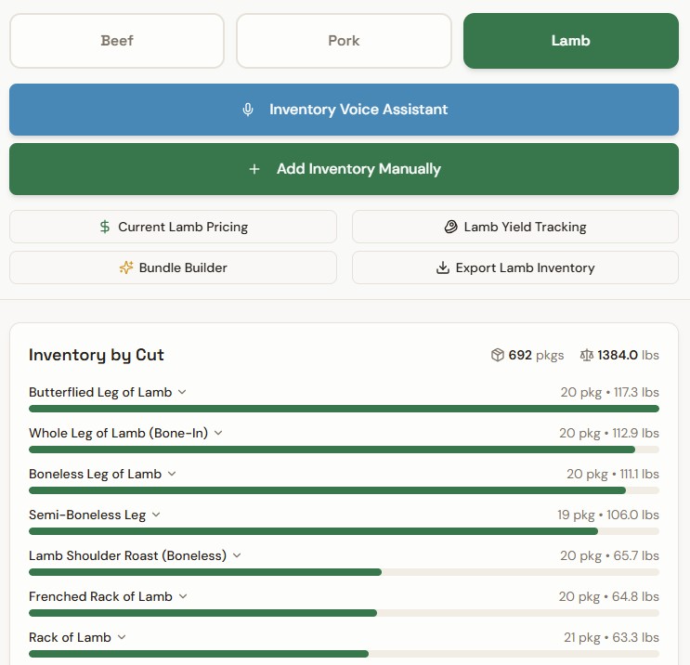690x665 pixels.
Task: Click the dollar sign pricing icon
Action: 105,227
